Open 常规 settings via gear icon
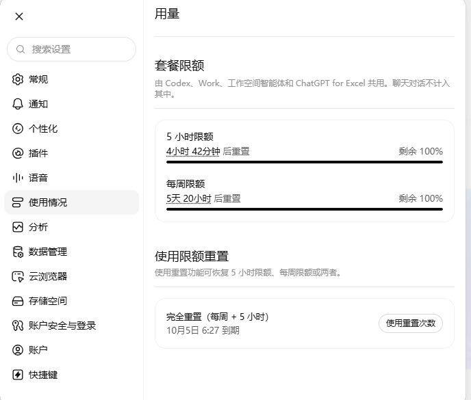 pos(18,79)
